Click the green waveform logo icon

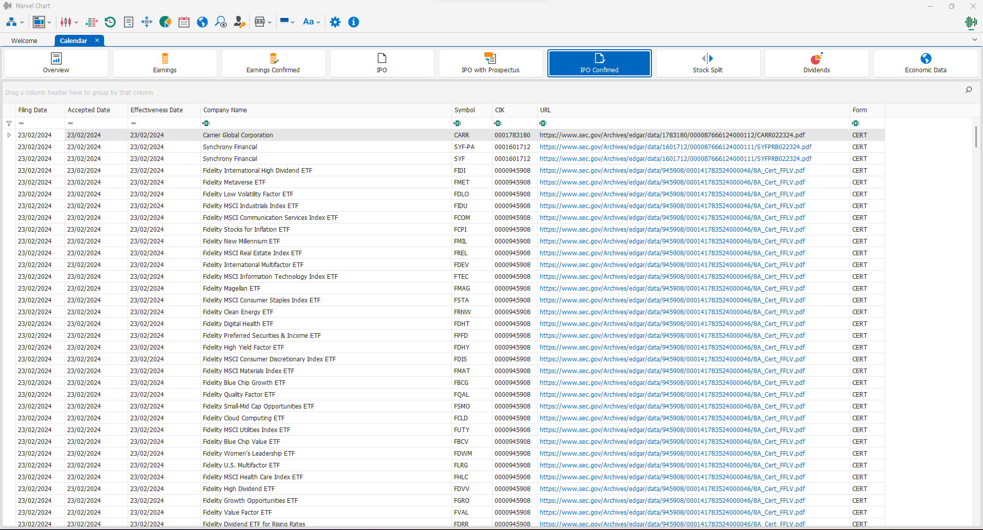pos(970,22)
